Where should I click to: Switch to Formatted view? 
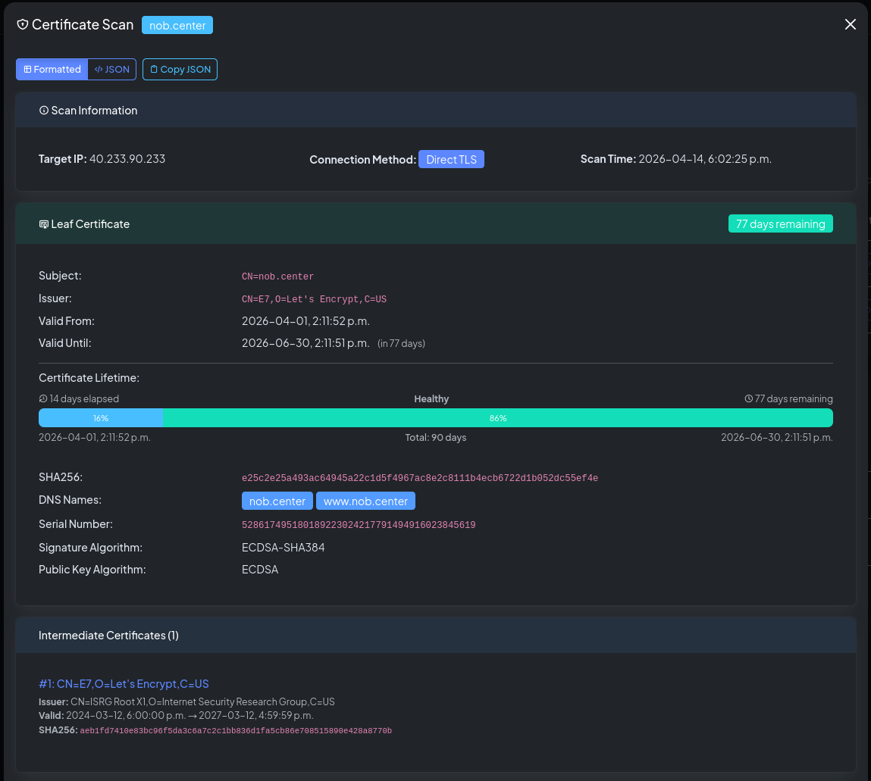(52, 70)
